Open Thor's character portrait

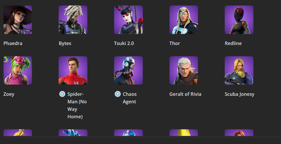point(184,20)
